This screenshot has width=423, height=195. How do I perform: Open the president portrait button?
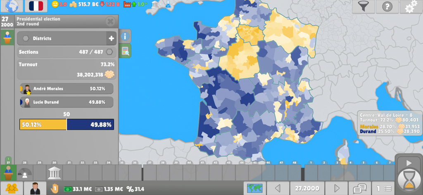tap(35, 188)
